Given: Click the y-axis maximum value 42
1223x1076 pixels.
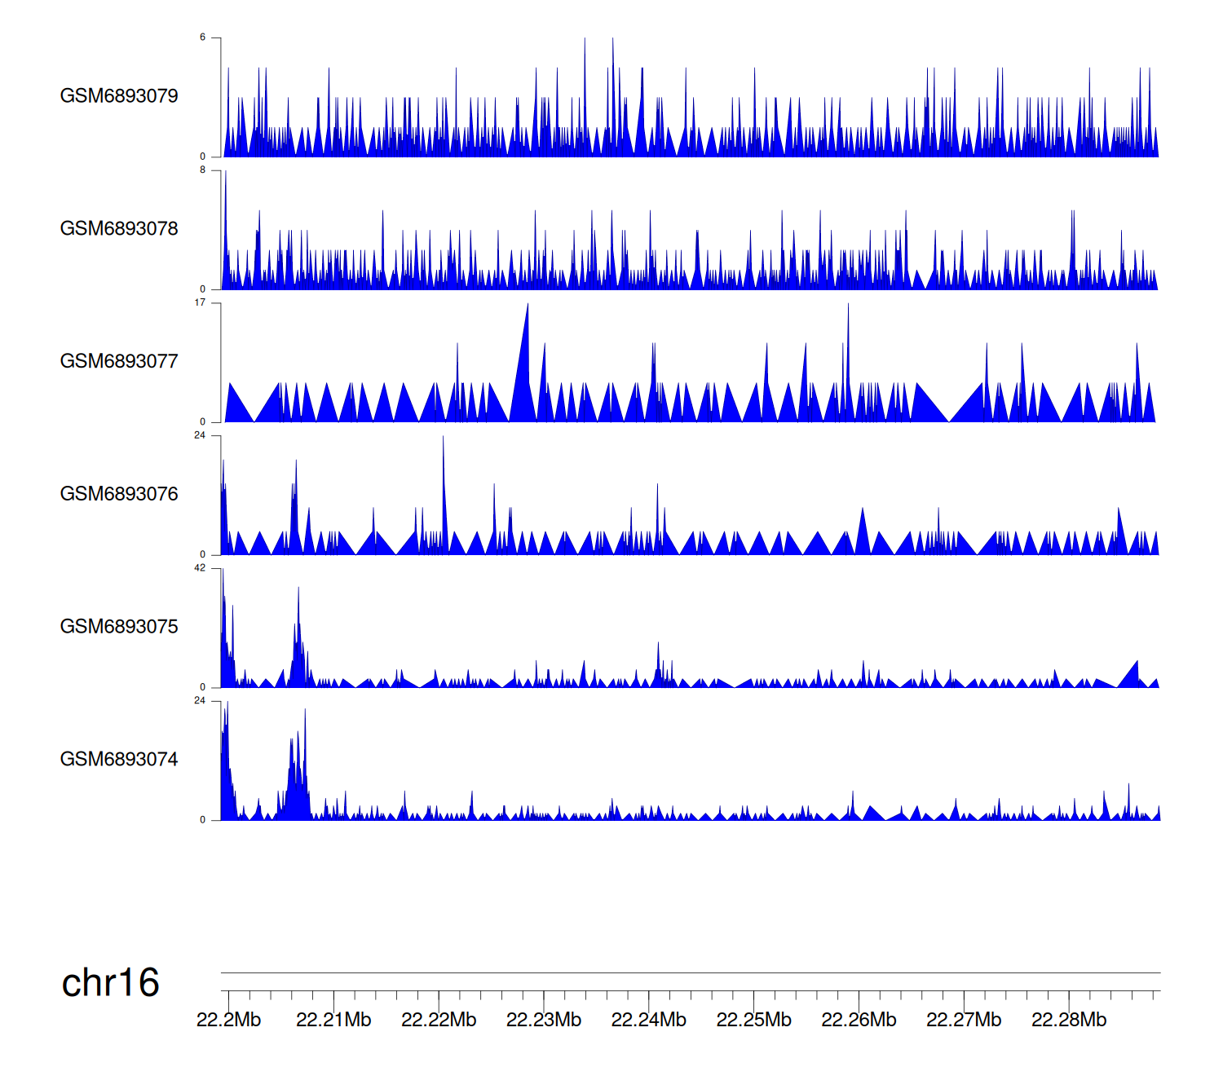Looking at the screenshot, I should [x=200, y=568].
